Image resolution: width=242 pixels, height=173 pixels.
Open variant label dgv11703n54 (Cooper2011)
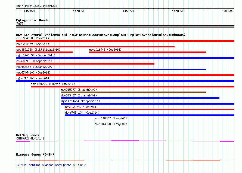pos(36,55)
